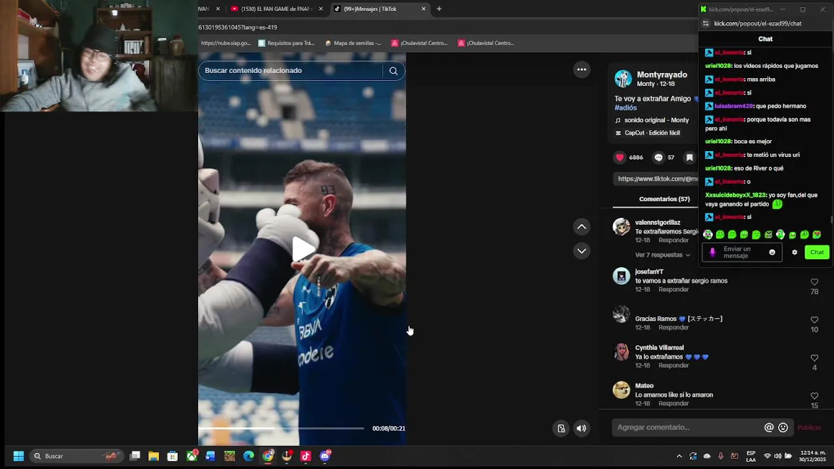Open the first ¡Chulavista! Centro bookmark
The width and height of the screenshot is (834, 469).
point(419,43)
